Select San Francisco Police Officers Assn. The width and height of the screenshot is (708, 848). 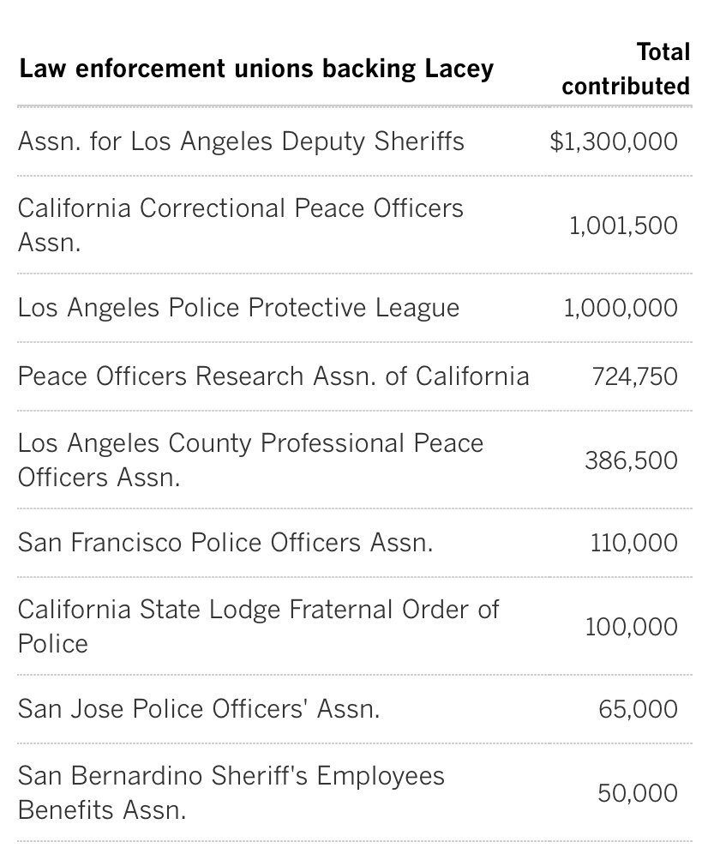click(x=225, y=543)
